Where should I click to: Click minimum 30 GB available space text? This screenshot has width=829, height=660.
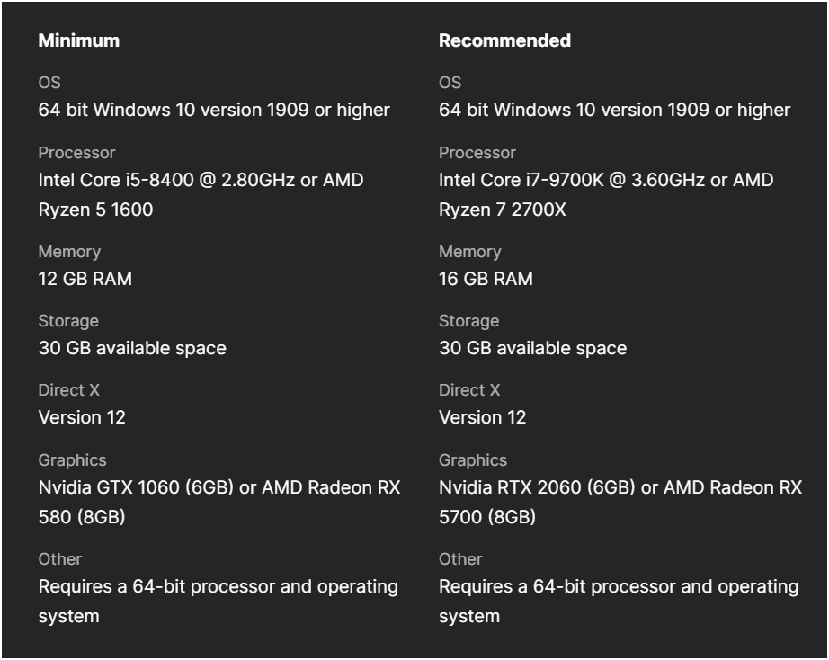click(132, 348)
